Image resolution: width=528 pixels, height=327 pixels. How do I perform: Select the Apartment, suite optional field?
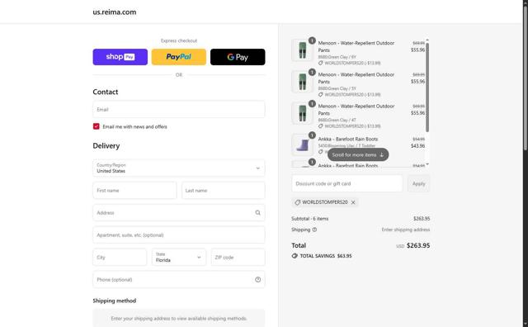[179, 235]
